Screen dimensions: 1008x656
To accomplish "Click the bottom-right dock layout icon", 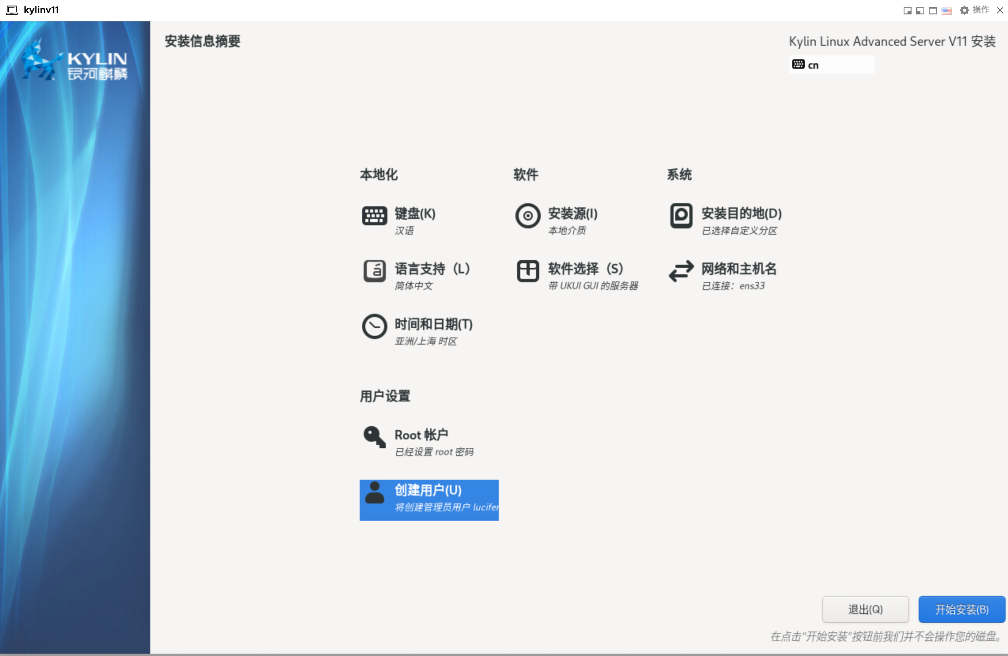I will tap(907, 11).
